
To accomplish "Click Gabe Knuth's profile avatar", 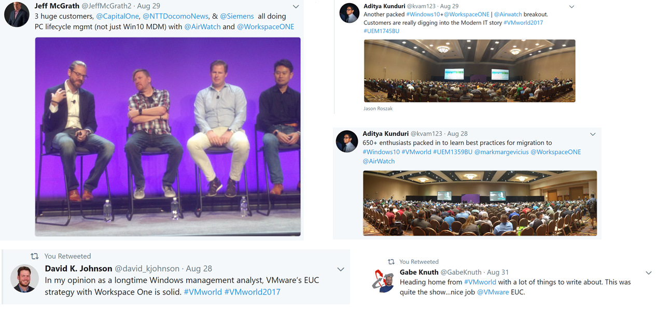I will (383, 280).
